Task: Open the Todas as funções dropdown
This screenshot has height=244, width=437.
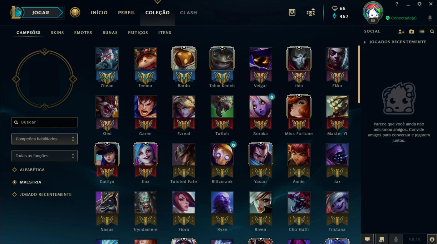Action: point(45,156)
